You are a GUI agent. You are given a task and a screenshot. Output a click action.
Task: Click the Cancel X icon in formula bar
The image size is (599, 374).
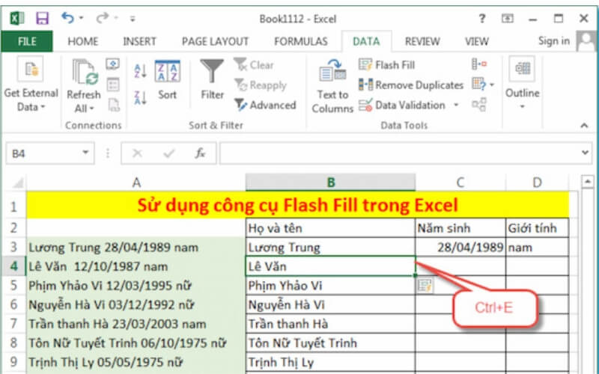[137, 153]
